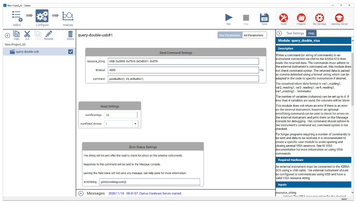
Task: Collapse the right help pane arrow
Action: (279, 33)
